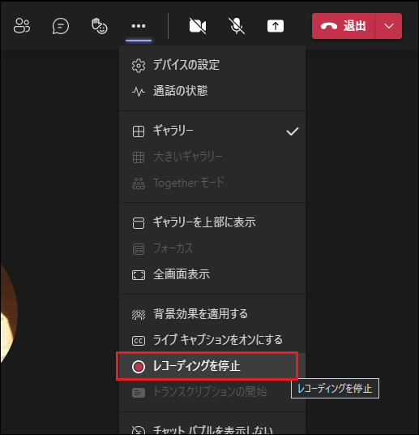Open the raise hand reactions icon
The image size is (419, 435).
(100, 26)
